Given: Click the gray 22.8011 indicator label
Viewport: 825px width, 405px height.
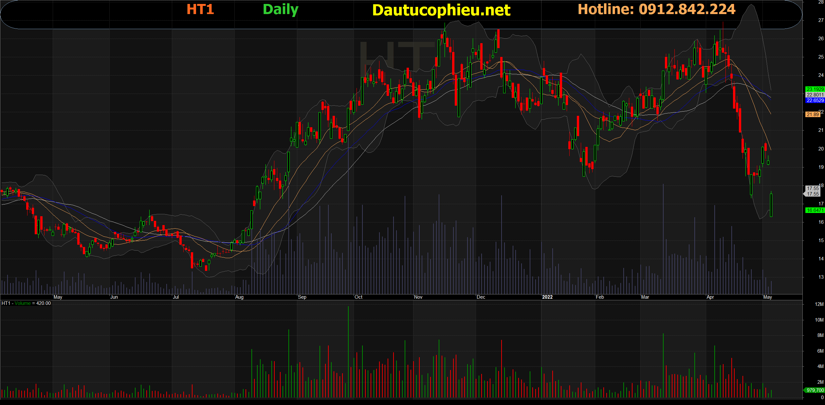Looking at the screenshot, I should click(x=815, y=95).
